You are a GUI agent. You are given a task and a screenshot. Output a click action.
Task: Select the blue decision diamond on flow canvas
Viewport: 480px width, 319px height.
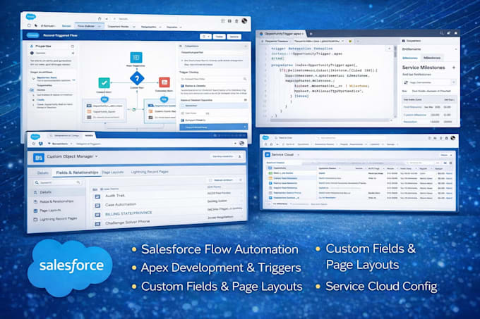(137, 78)
